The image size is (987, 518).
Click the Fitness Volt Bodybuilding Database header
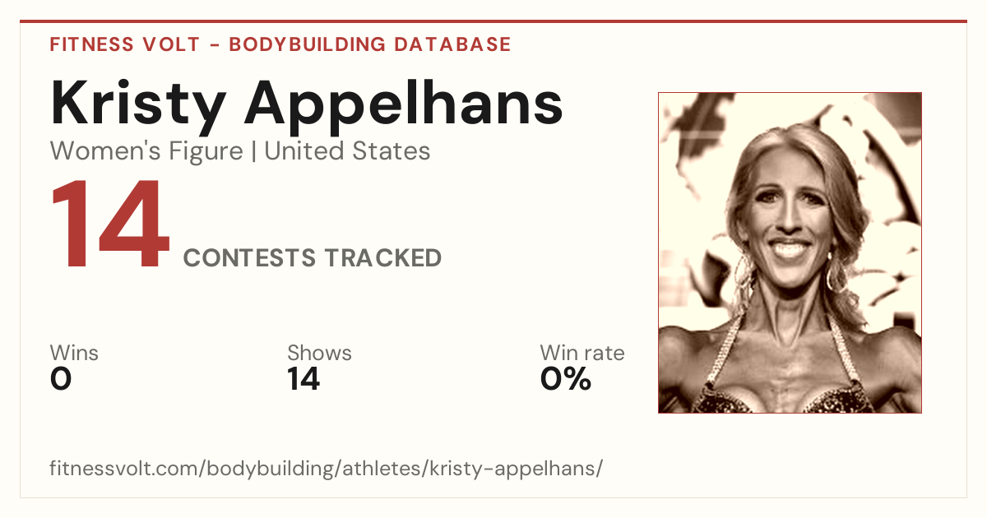pos(280,44)
